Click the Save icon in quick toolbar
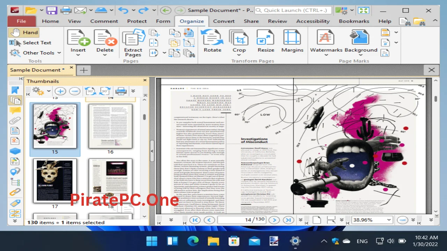 (x=52, y=10)
